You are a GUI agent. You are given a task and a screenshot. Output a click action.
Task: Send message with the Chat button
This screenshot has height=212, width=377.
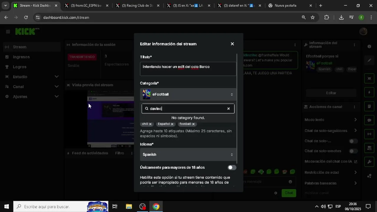(289, 193)
